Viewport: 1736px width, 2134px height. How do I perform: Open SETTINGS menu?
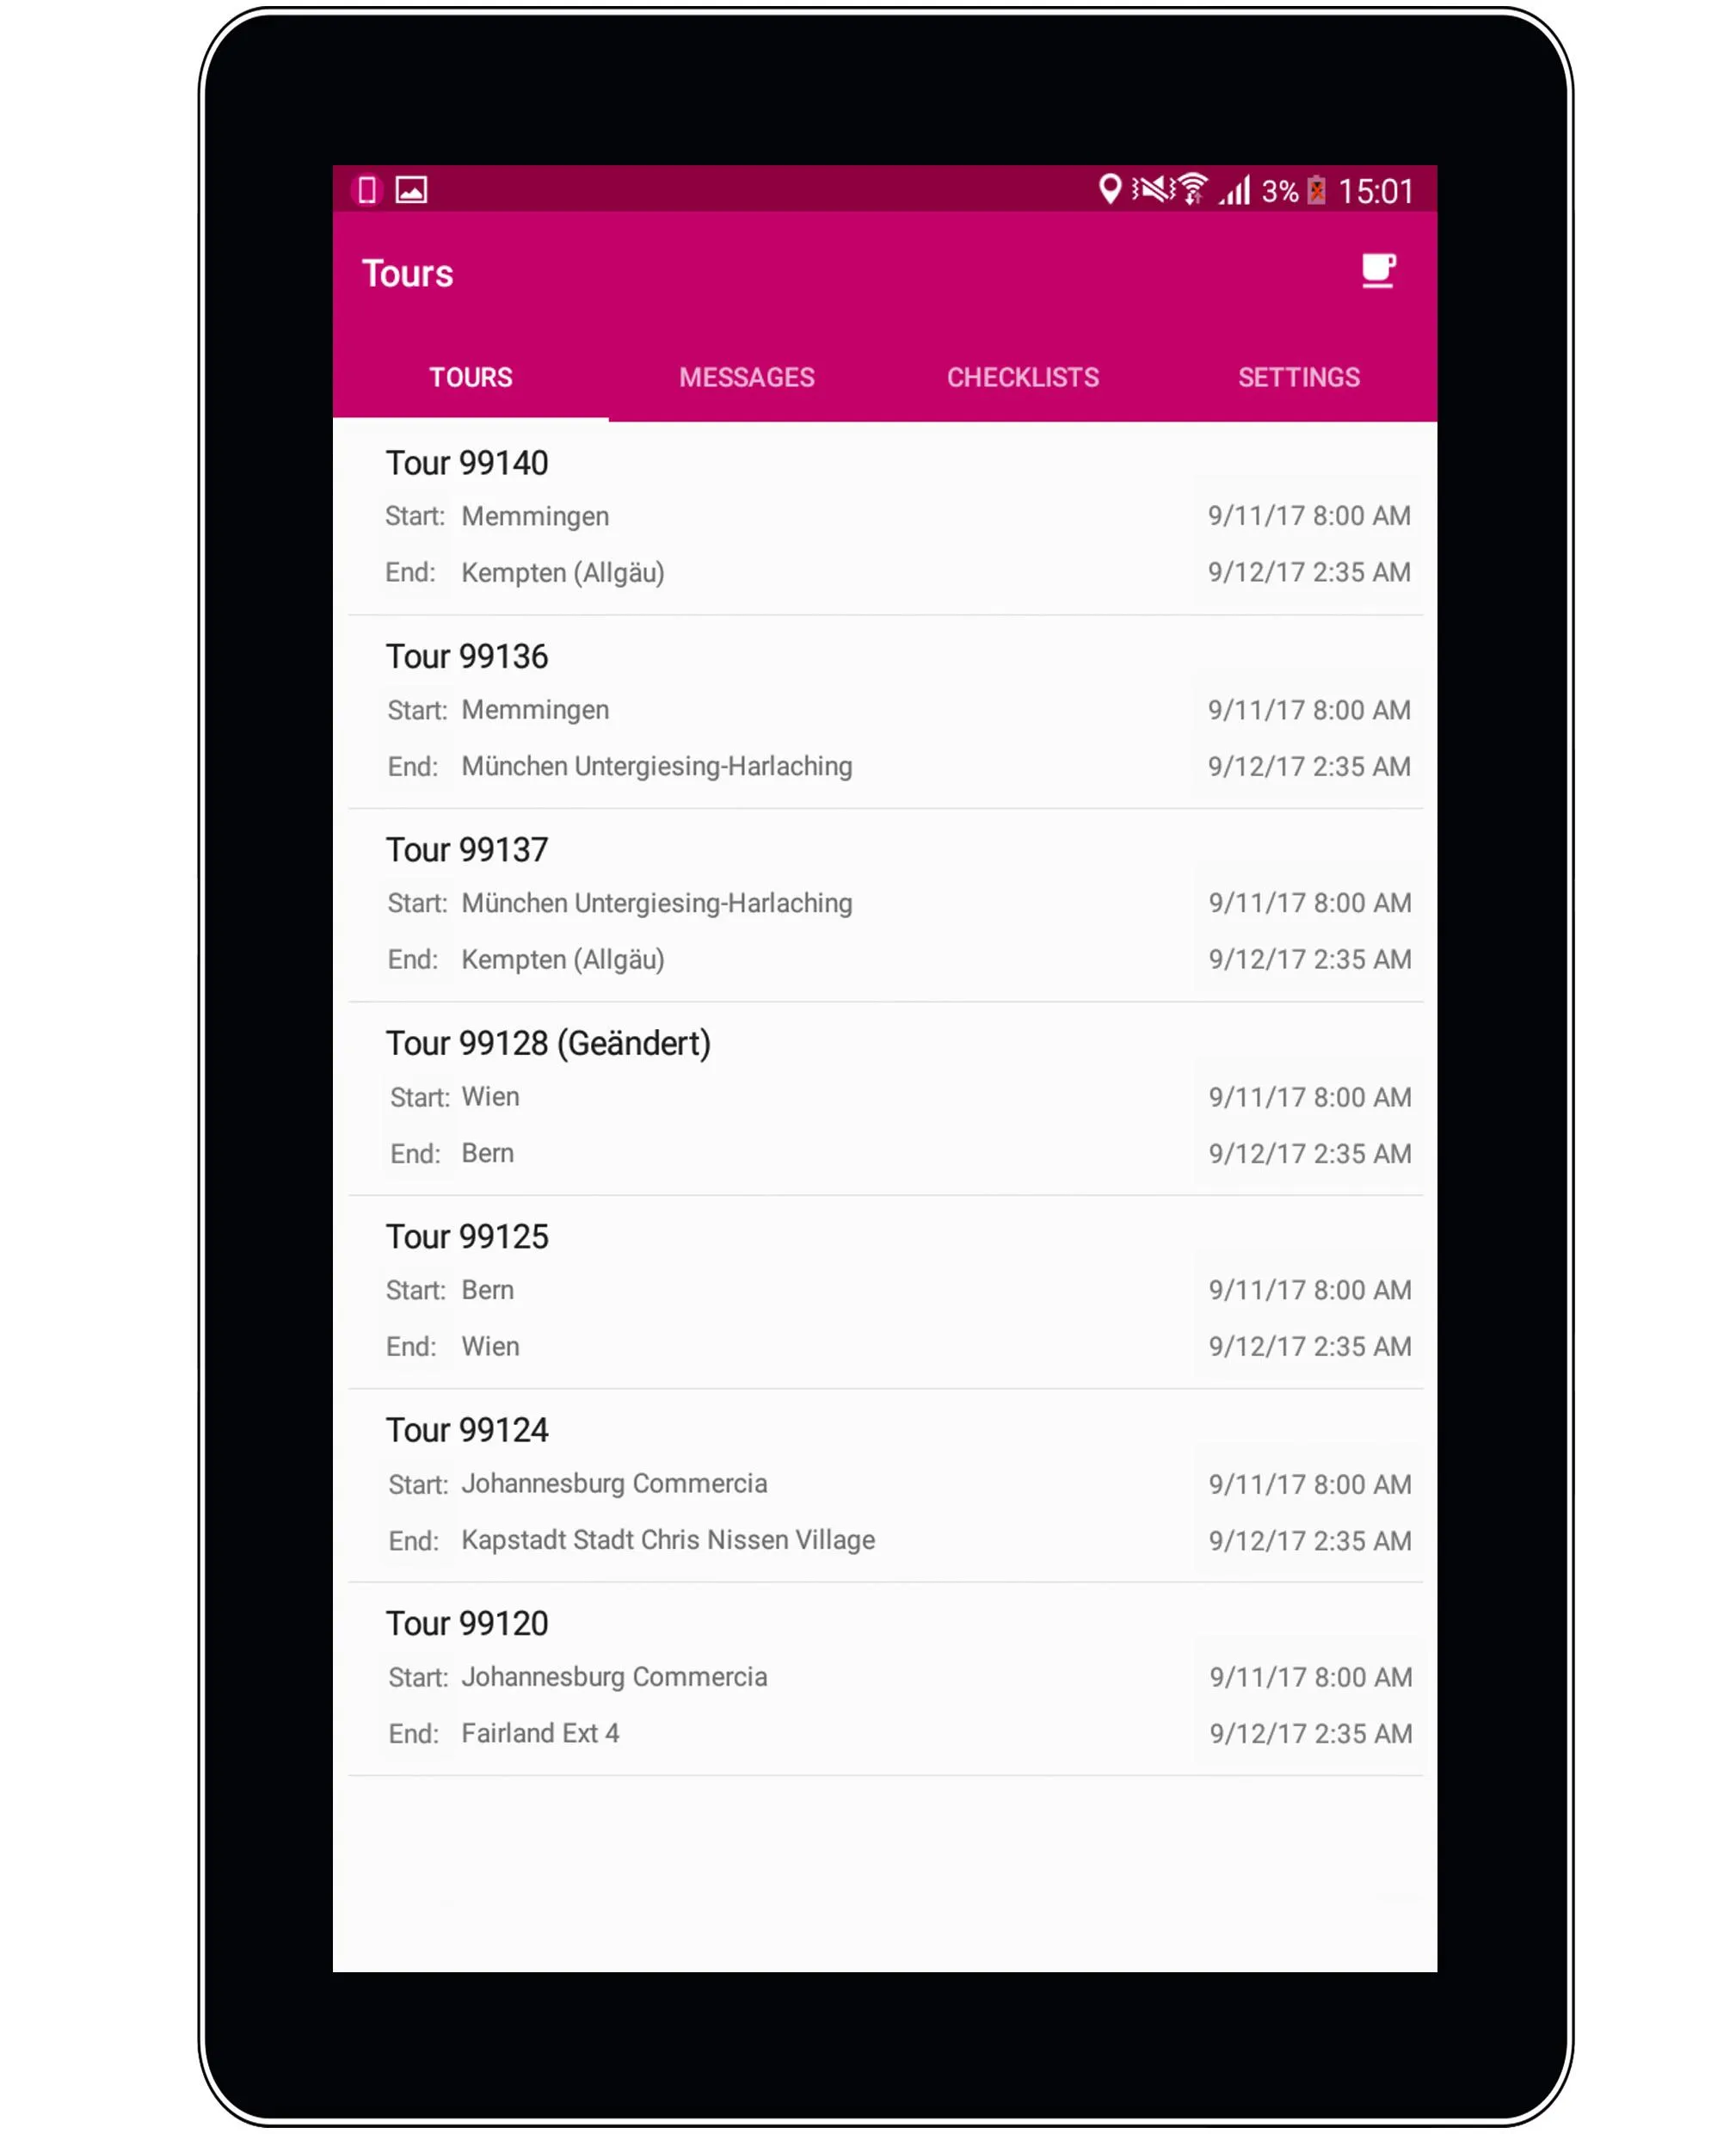coord(1300,378)
